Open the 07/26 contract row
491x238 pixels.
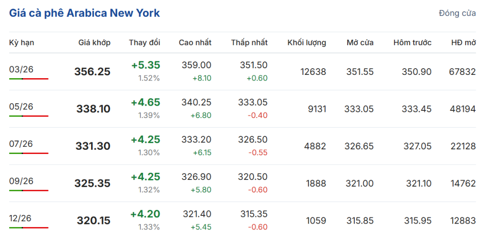pos(21,143)
